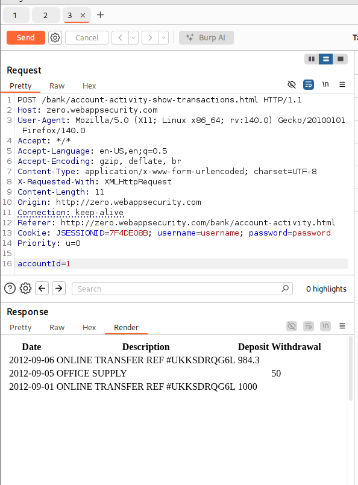Click the Content-Length header line
The height and width of the screenshot is (485, 358).
pos(61,192)
